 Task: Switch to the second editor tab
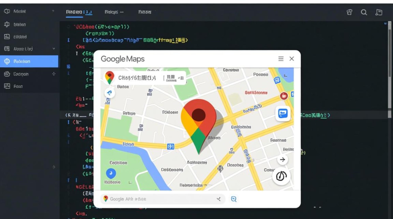pos(114,12)
